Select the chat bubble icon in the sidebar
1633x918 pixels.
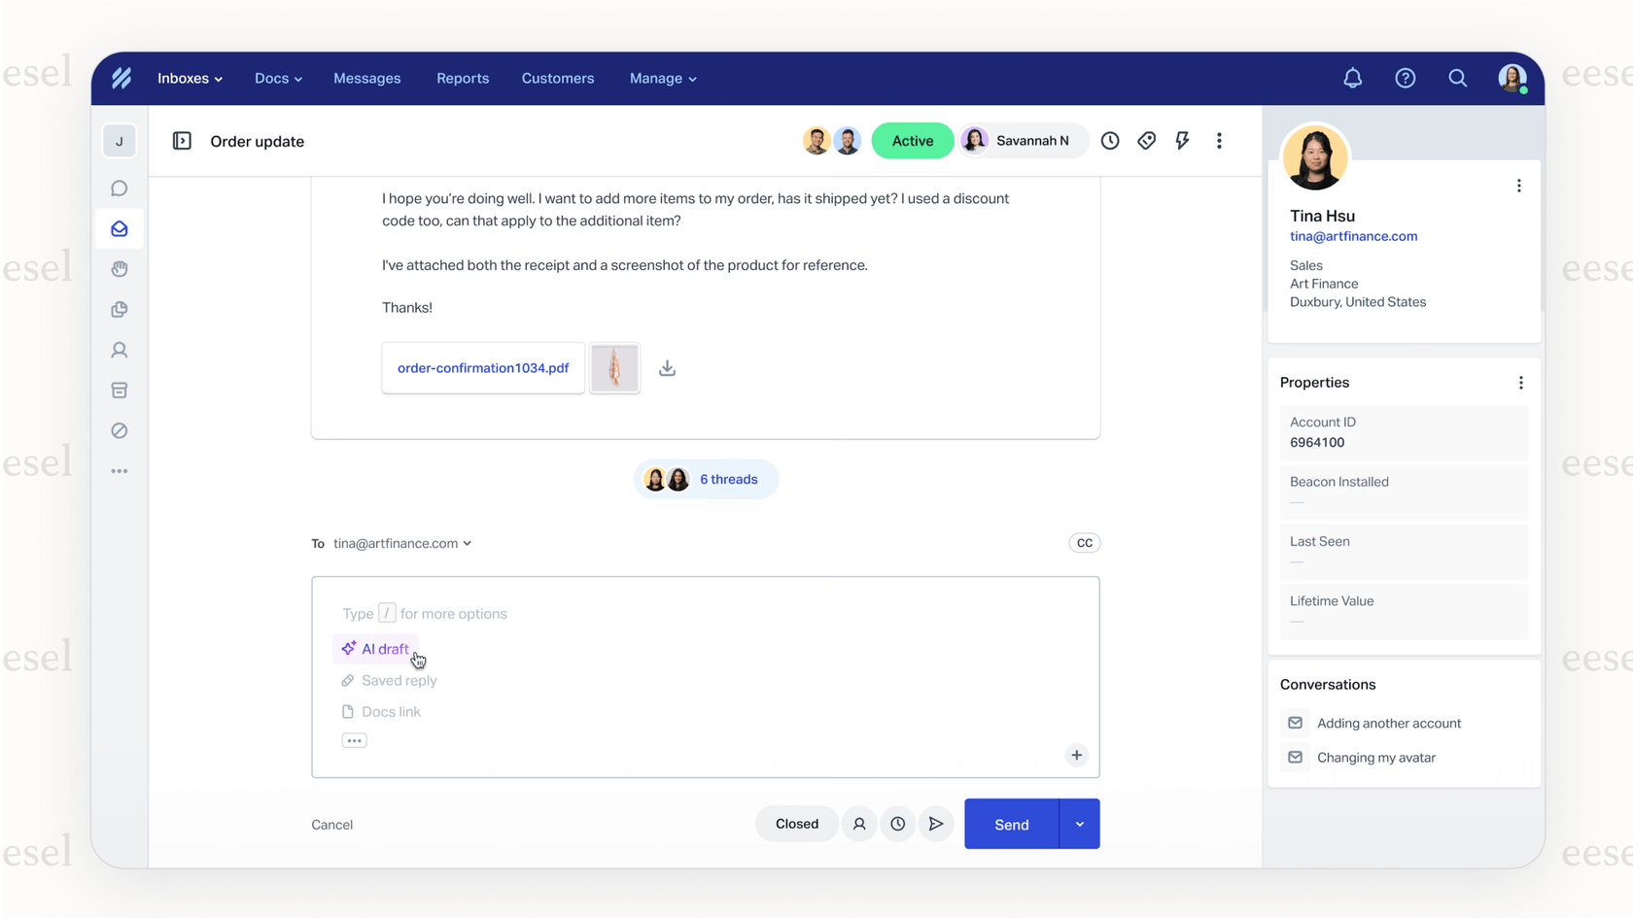119,187
